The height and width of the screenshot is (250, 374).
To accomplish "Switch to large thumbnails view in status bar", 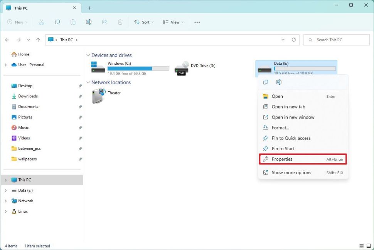I will (369, 246).
